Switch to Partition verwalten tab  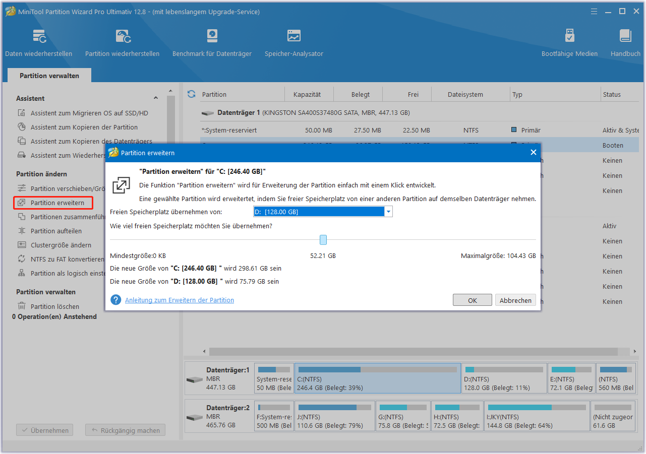pyautogui.click(x=49, y=76)
